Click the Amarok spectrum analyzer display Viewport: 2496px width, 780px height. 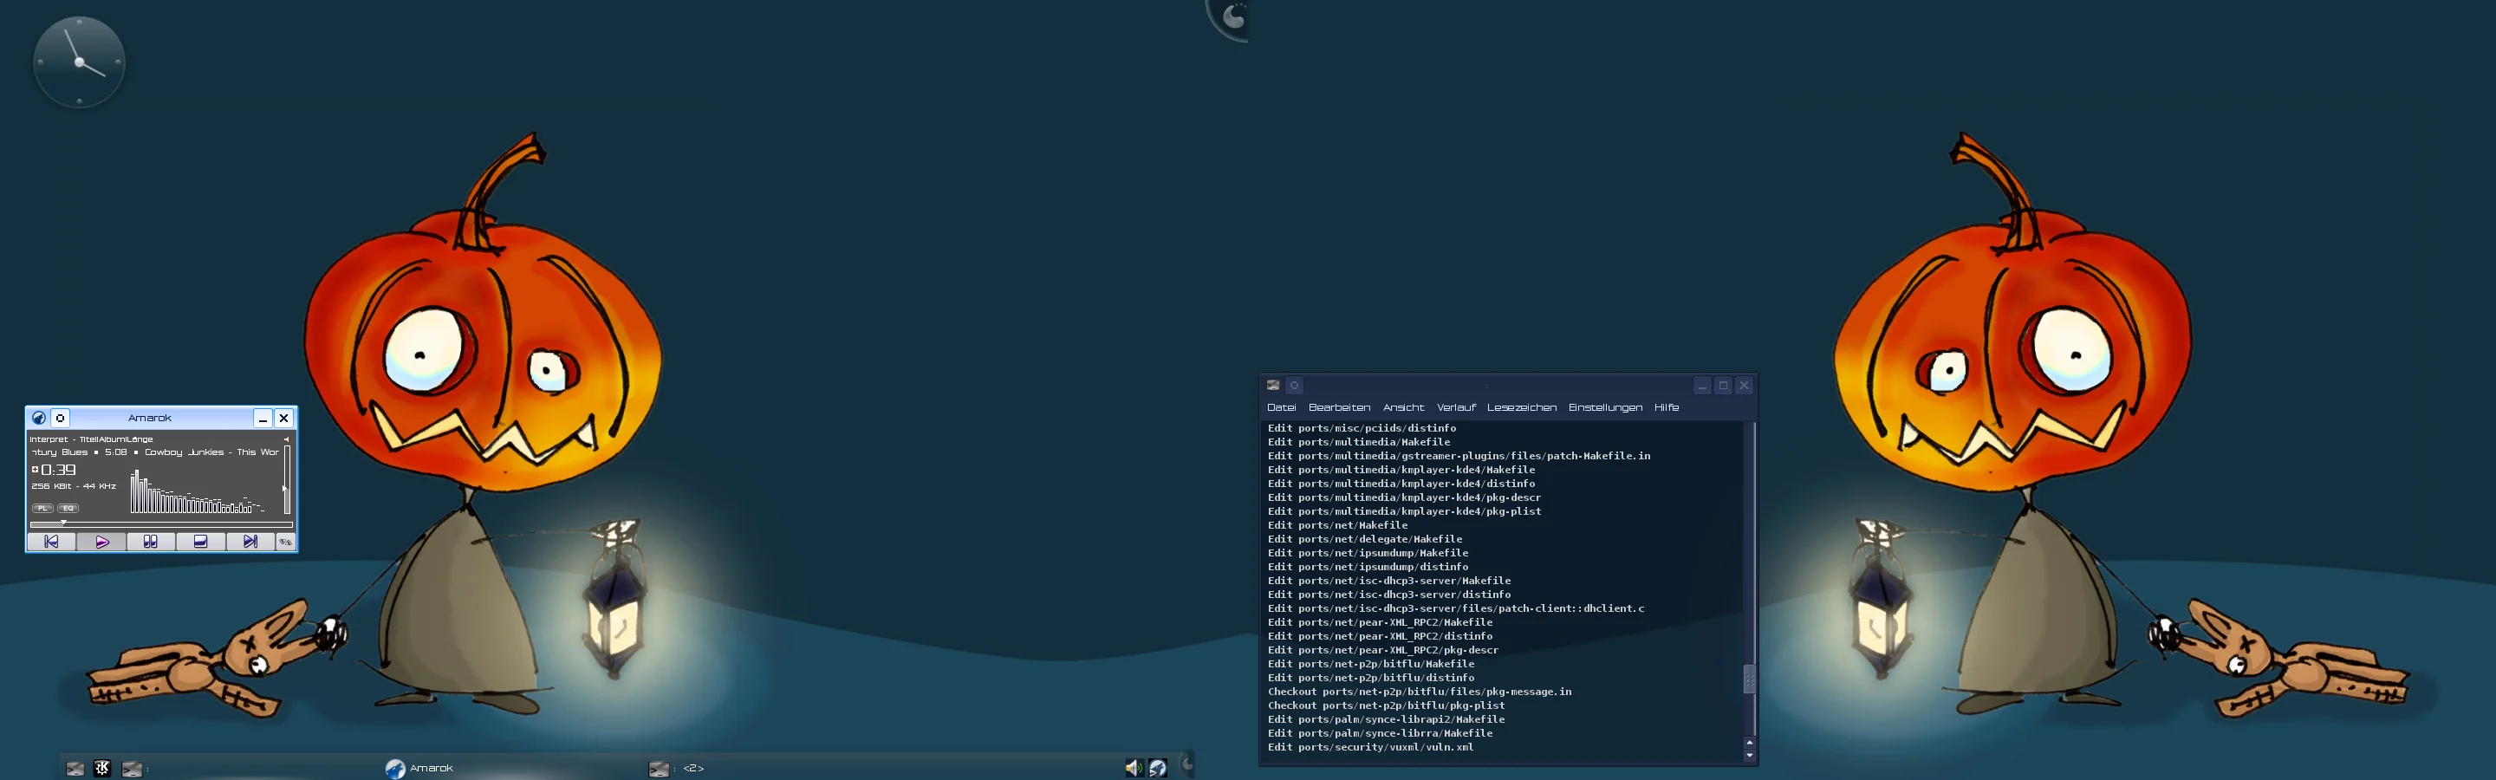click(198, 491)
